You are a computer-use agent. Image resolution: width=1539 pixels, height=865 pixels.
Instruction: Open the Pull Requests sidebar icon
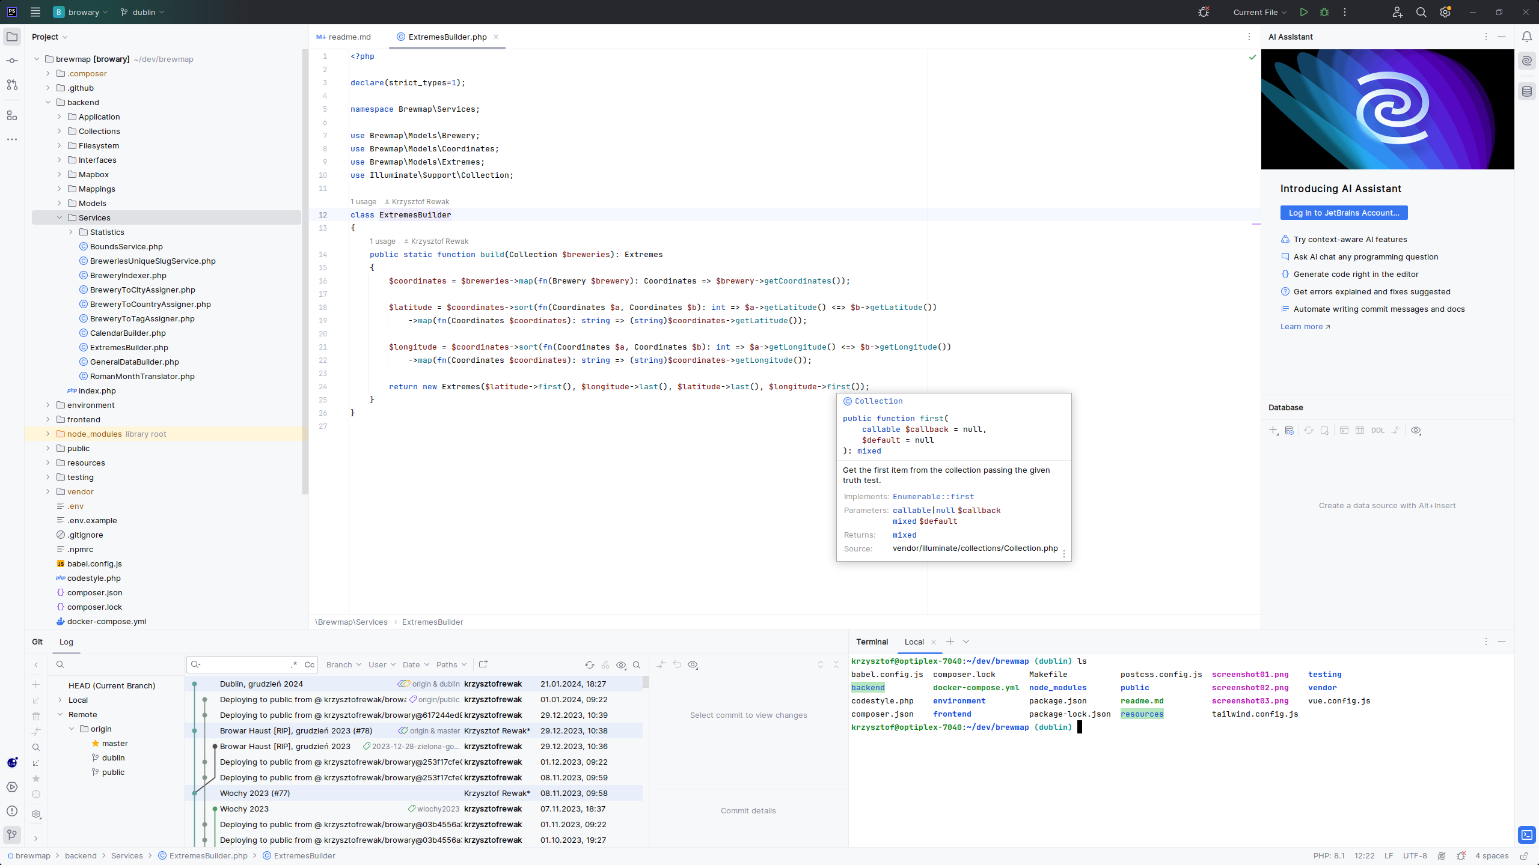pos(12,85)
